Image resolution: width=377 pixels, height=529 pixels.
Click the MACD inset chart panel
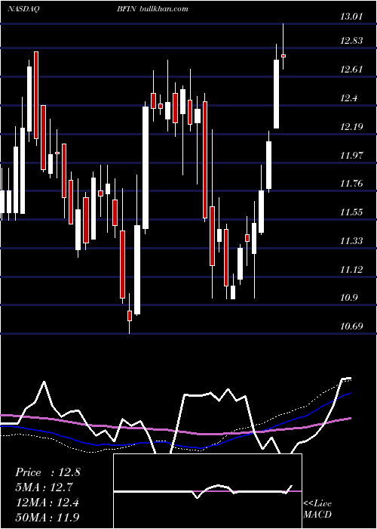point(207,491)
